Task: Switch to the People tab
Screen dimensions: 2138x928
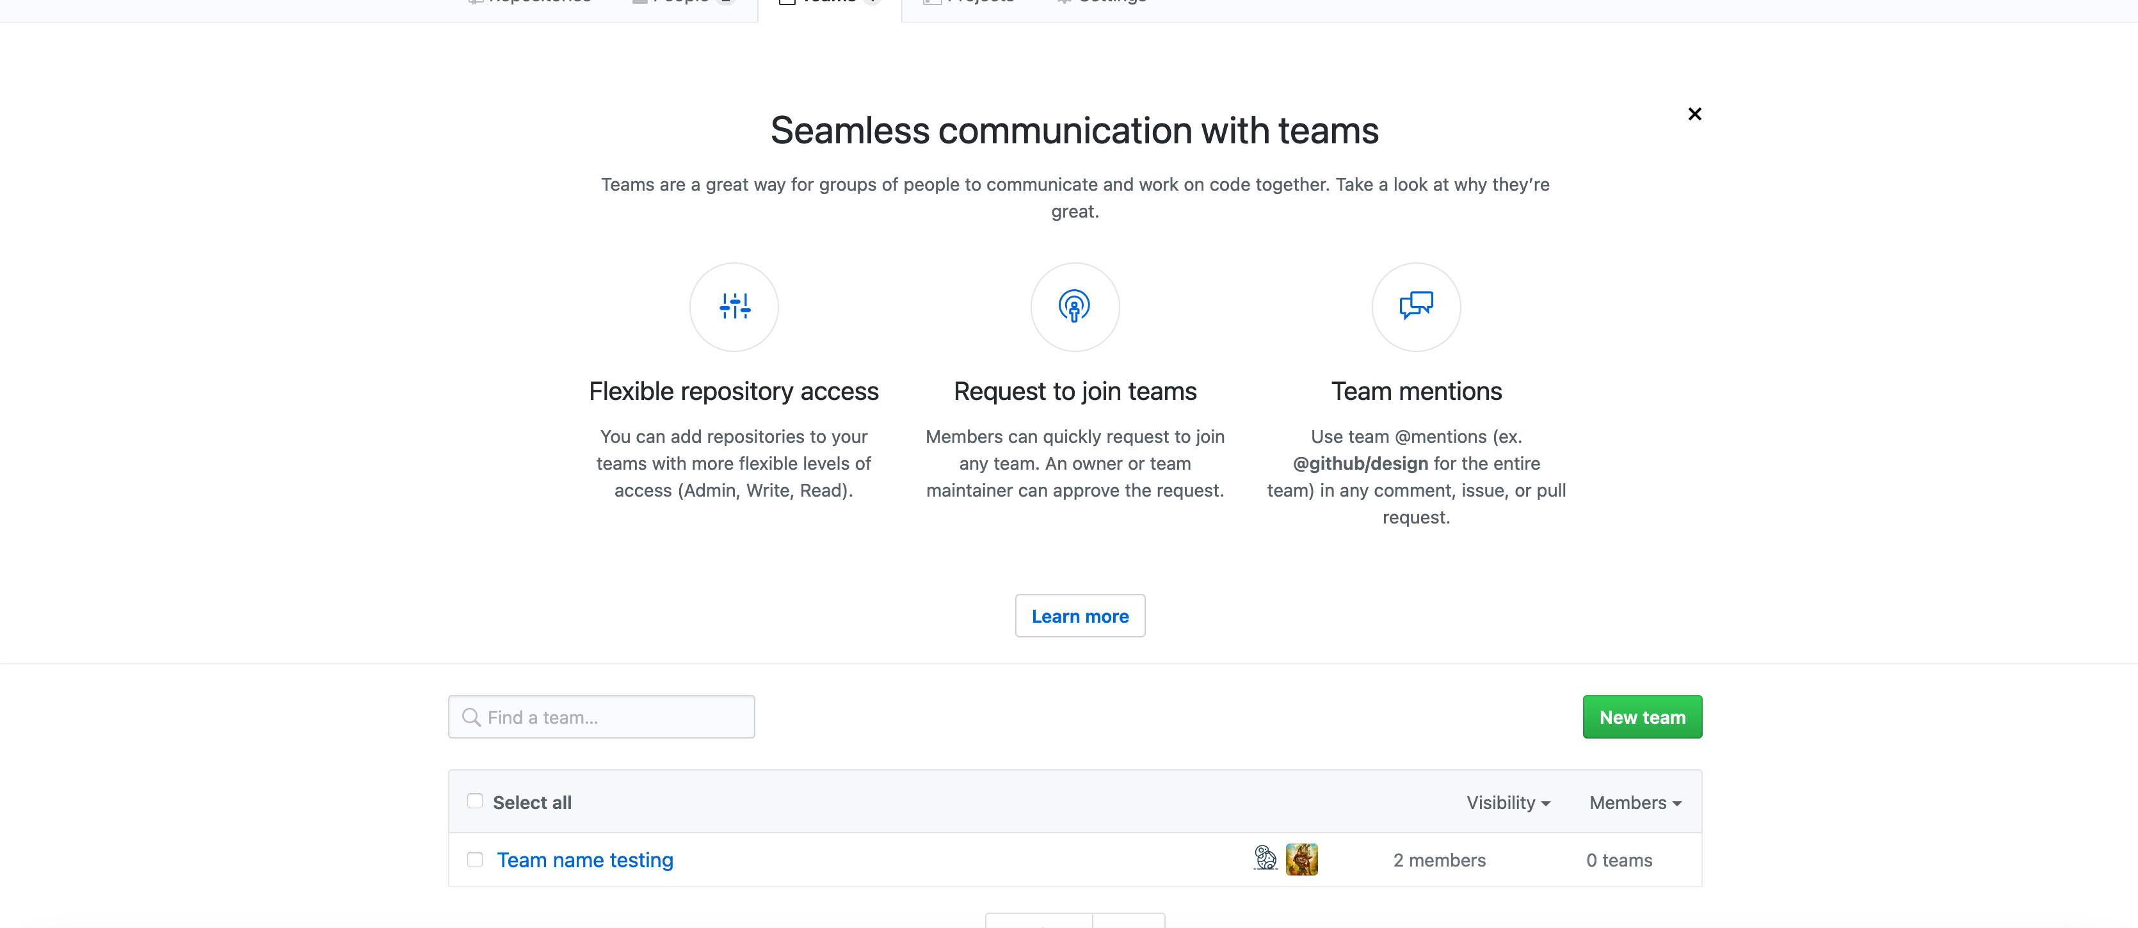Action: pos(680,3)
